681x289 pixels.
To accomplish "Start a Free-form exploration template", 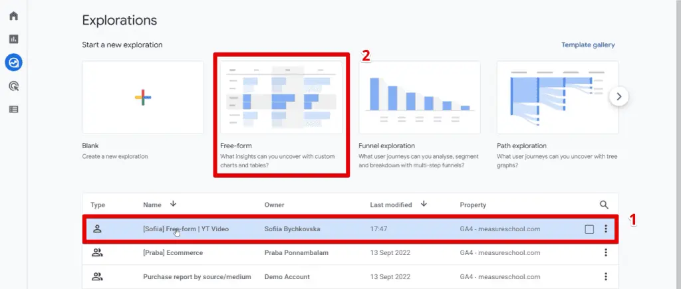I will coord(281,98).
